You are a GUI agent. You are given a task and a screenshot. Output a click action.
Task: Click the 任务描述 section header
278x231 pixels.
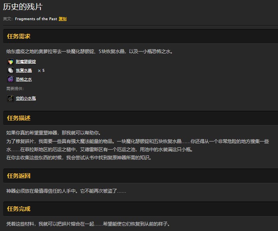tap(19, 118)
